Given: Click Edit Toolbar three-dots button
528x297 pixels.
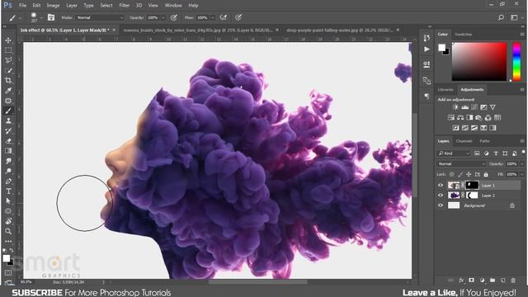Looking at the screenshot, I should pyautogui.click(x=8, y=242).
